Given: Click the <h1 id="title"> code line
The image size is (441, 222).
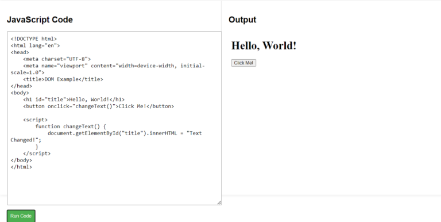Looking at the screenshot, I should [74, 99].
